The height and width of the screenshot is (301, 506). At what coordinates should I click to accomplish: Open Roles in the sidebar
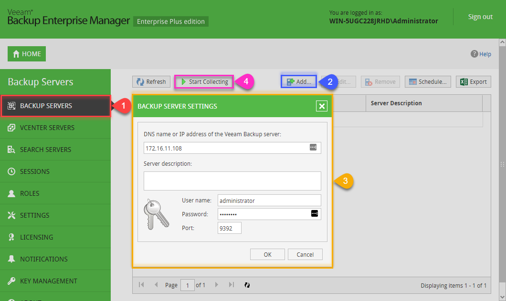pyautogui.click(x=30, y=193)
